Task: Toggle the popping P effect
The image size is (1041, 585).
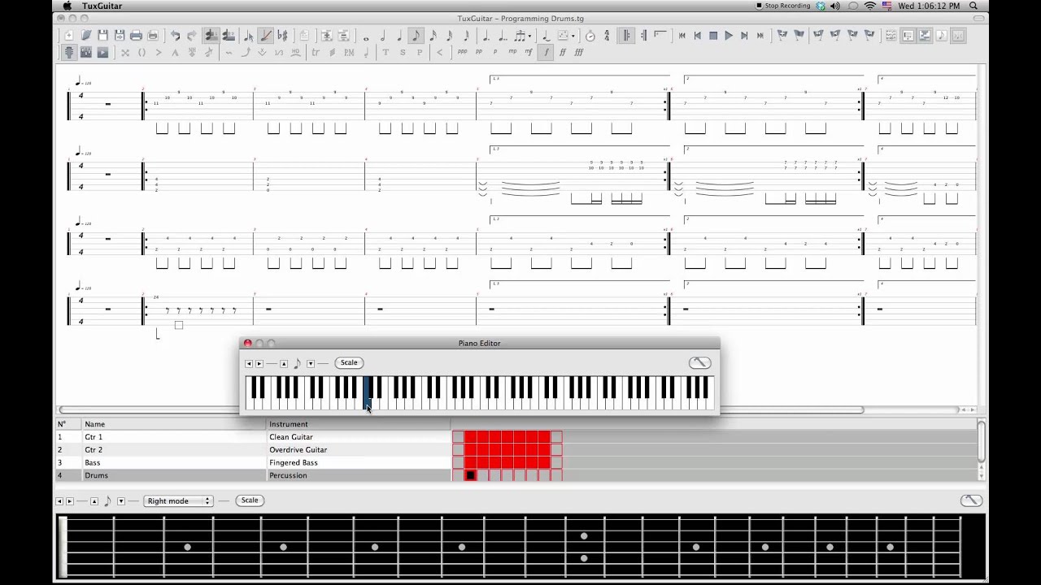Action: (x=420, y=52)
